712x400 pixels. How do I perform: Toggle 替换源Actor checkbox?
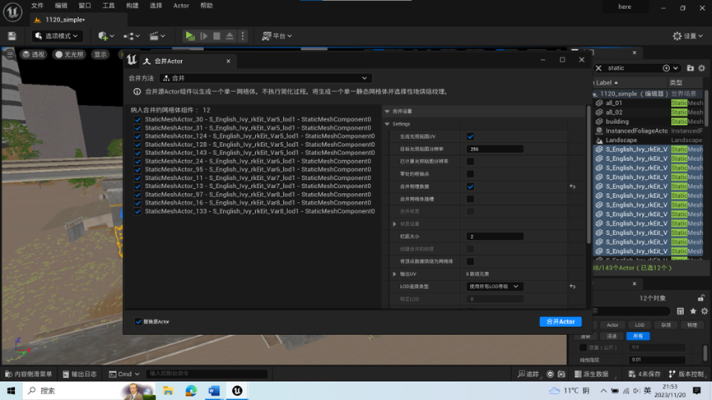[138, 322]
